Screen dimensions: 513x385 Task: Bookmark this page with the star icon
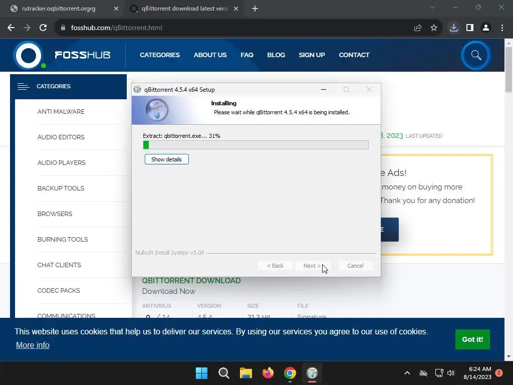click(434, 28)
